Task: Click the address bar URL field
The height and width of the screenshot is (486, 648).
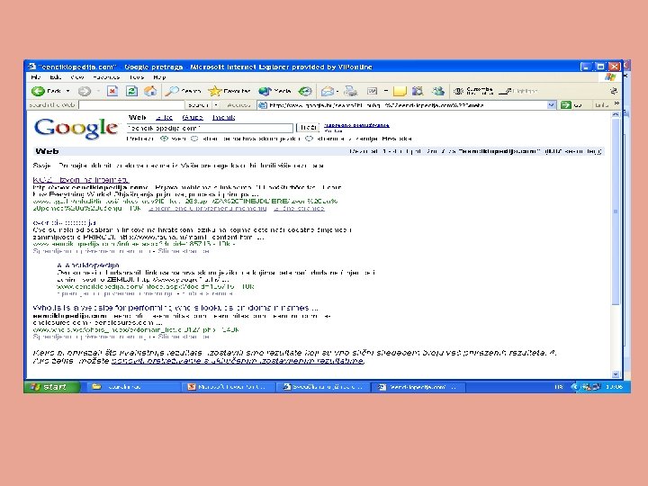Action: click(x=407, y=105)
